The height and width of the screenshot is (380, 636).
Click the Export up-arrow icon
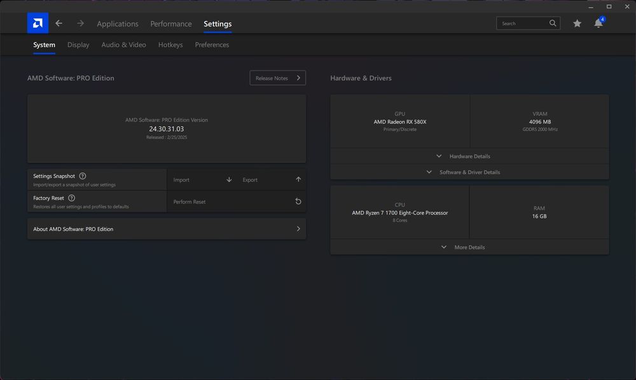pyautogui.click(x=298, y=179)
